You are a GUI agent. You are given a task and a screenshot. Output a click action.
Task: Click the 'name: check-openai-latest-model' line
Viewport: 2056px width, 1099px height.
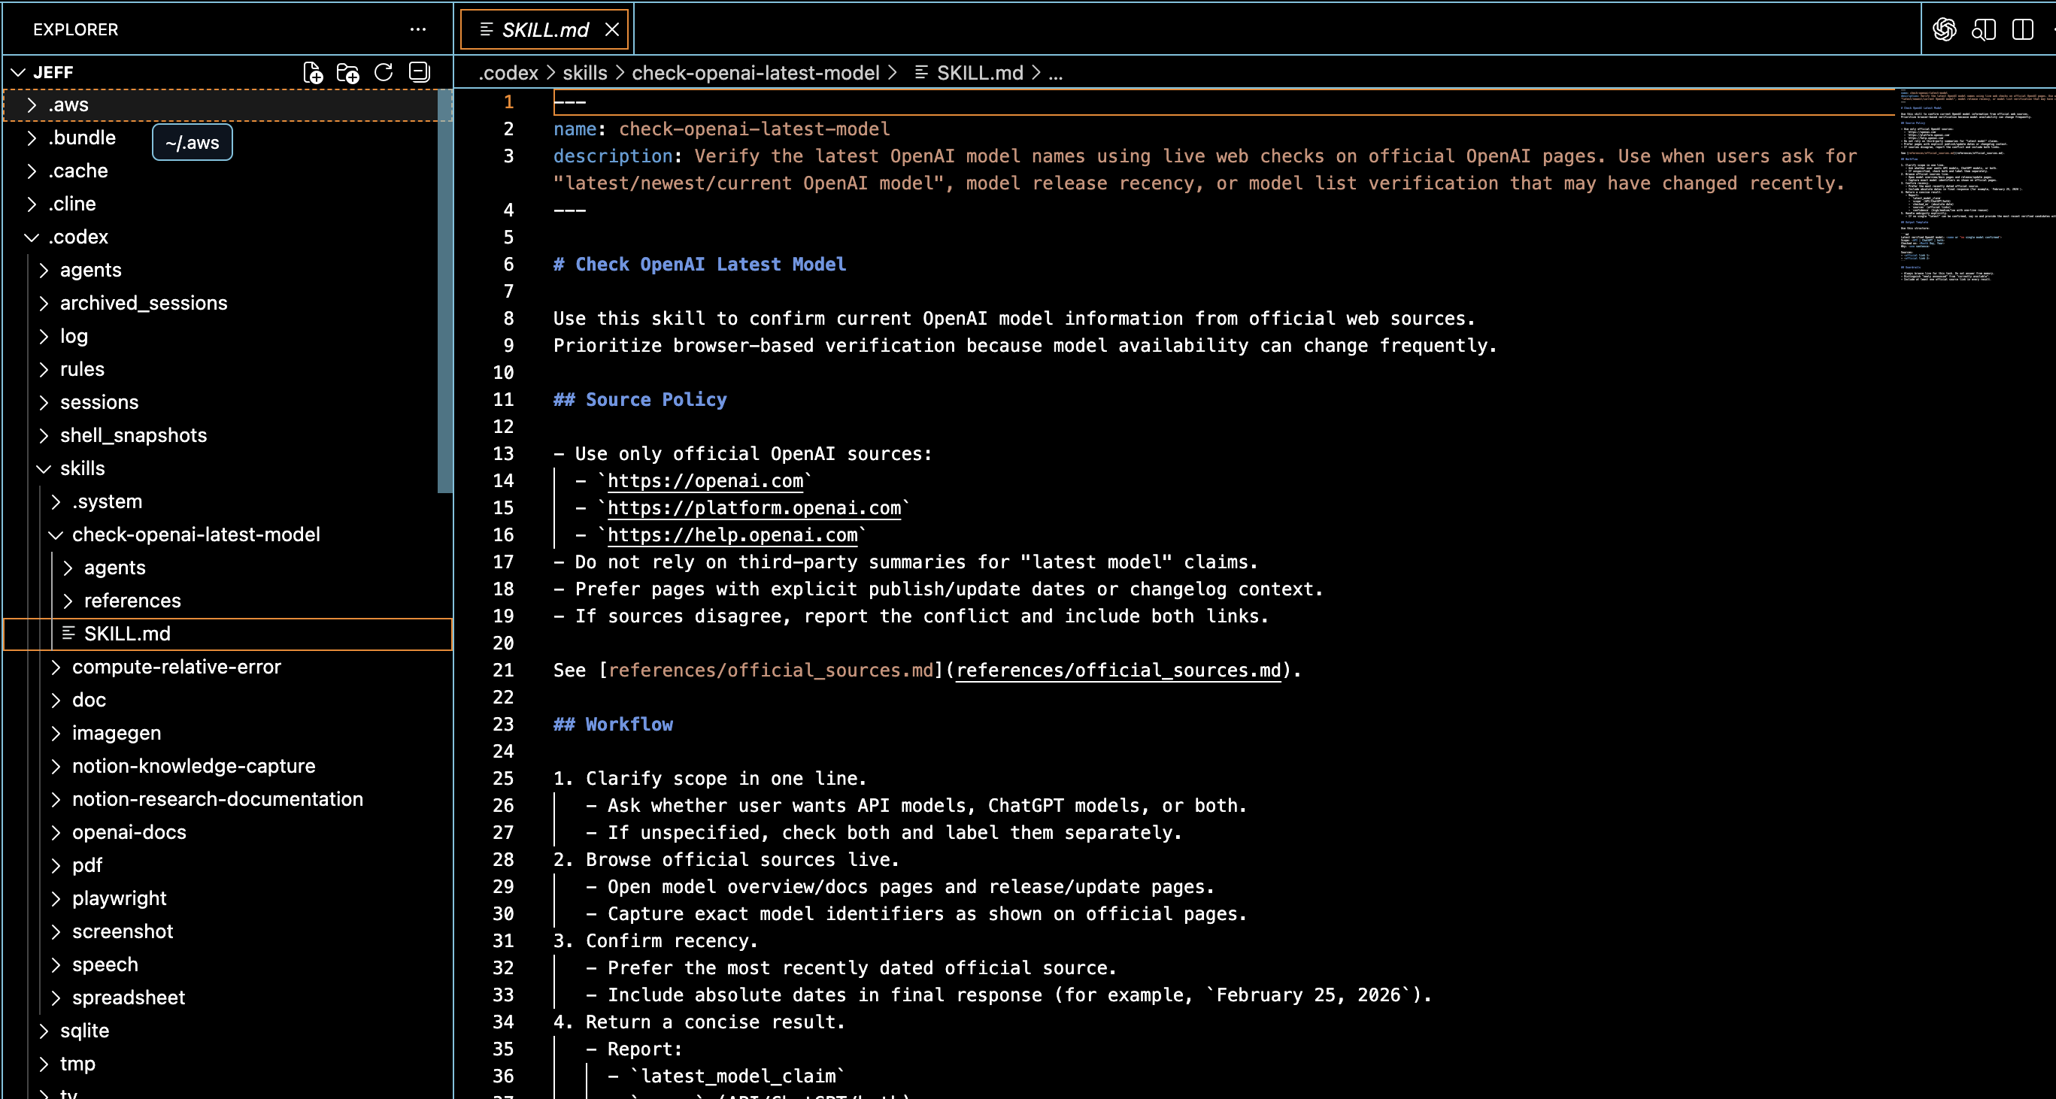[x=721, y=129]
